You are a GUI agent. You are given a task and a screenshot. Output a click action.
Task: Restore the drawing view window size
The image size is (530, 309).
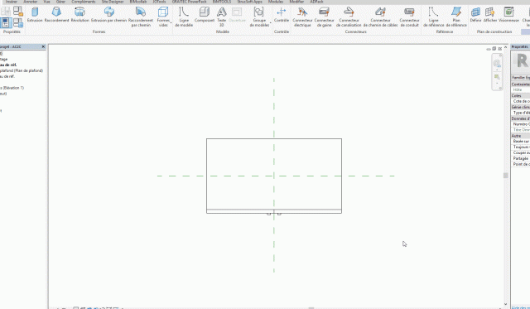[x=494, y=49]
